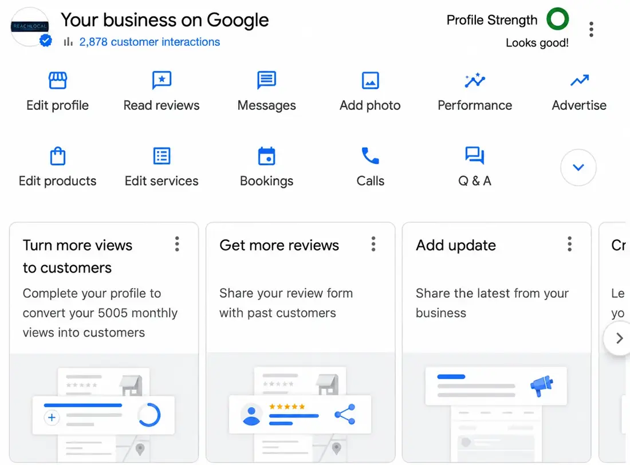Select the Complete your profile description text
The height and width of the screenshot is (465, 630).
(x=100, y=313)
